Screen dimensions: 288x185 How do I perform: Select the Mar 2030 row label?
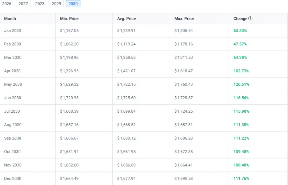click(13, 57)
